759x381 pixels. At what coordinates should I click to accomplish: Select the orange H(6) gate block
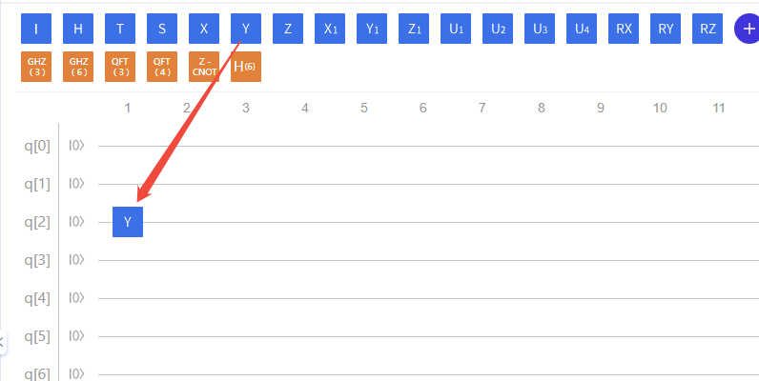point(245,67)
